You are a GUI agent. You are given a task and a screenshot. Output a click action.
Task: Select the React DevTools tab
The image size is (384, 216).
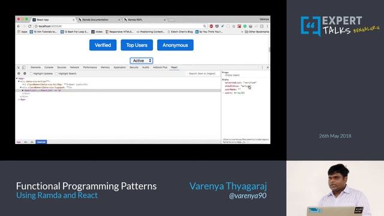[174, 67]
